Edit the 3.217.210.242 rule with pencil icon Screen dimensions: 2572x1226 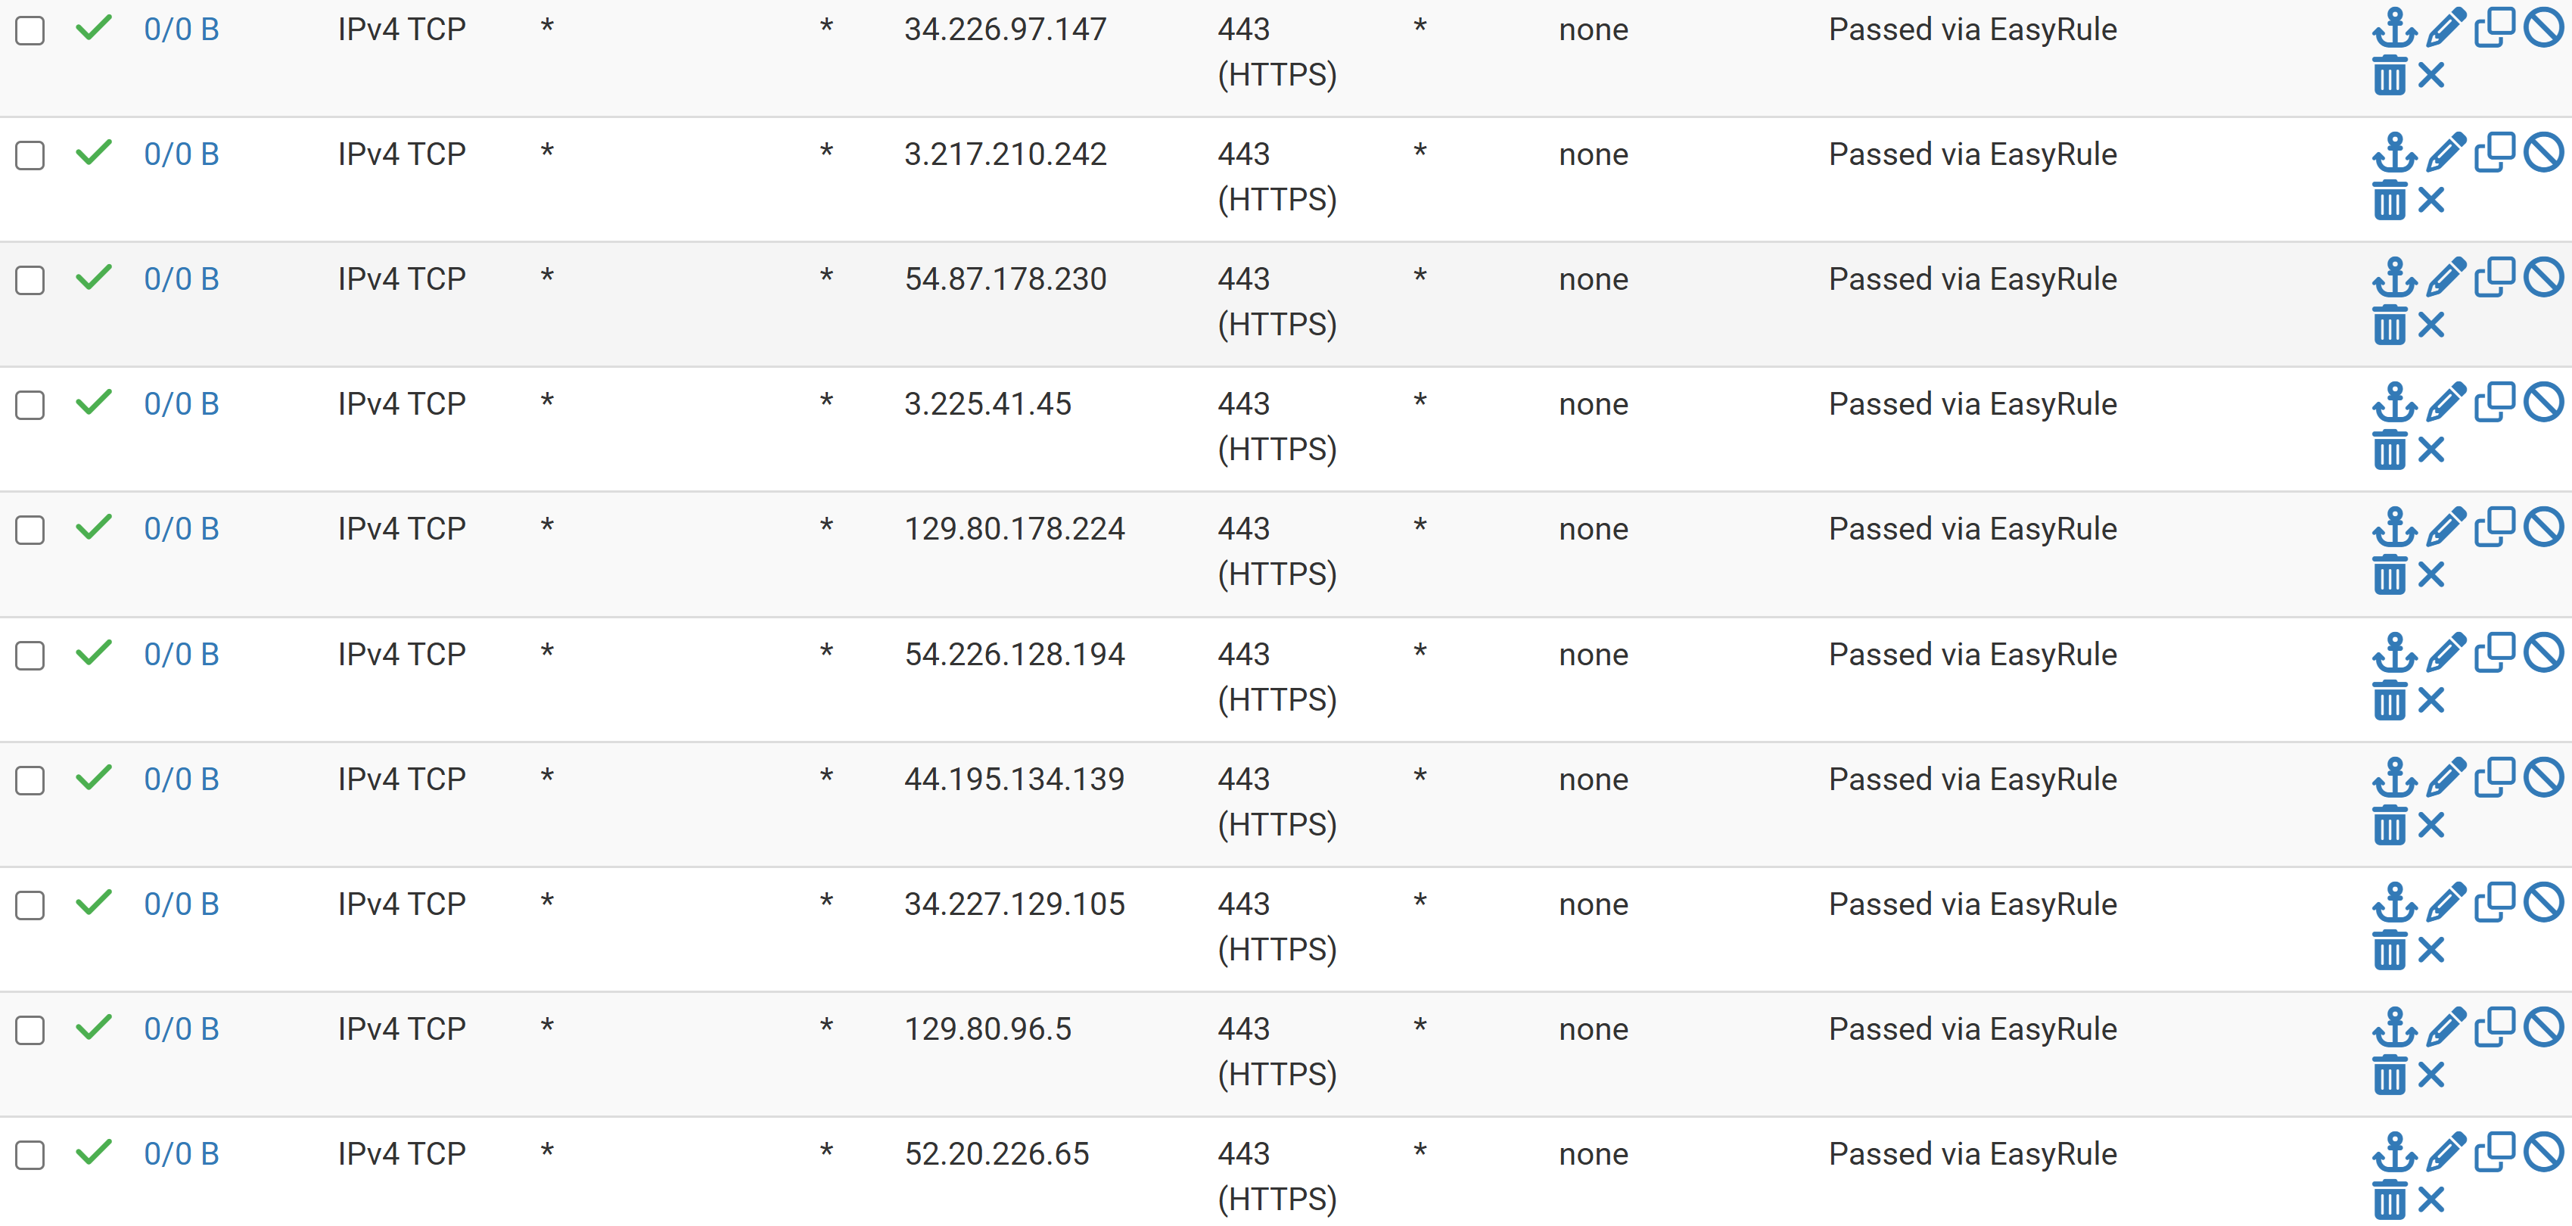coord(2445,153)
